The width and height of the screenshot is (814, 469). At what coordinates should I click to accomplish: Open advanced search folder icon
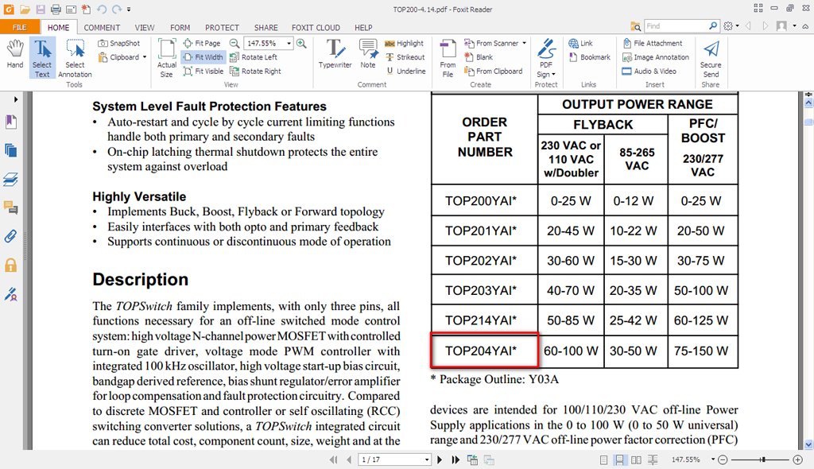click(x=635, y=26)
